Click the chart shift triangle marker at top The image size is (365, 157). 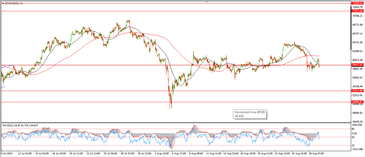pos(207,2)
